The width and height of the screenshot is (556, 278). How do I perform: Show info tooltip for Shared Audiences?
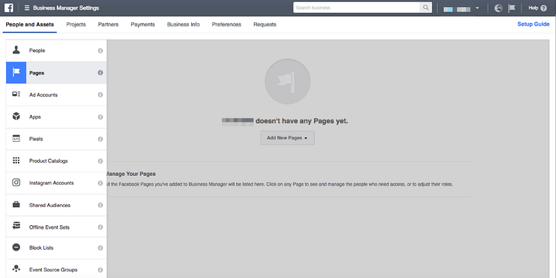click(100, 205)
